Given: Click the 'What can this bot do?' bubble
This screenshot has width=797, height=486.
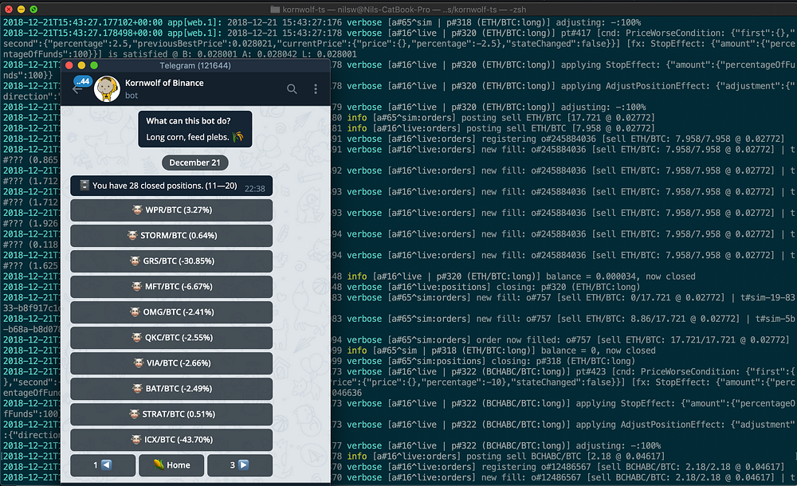Looking at the screenshot, I should pos(194,129).
